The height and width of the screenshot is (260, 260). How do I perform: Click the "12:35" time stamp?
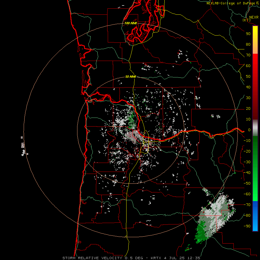194,258
